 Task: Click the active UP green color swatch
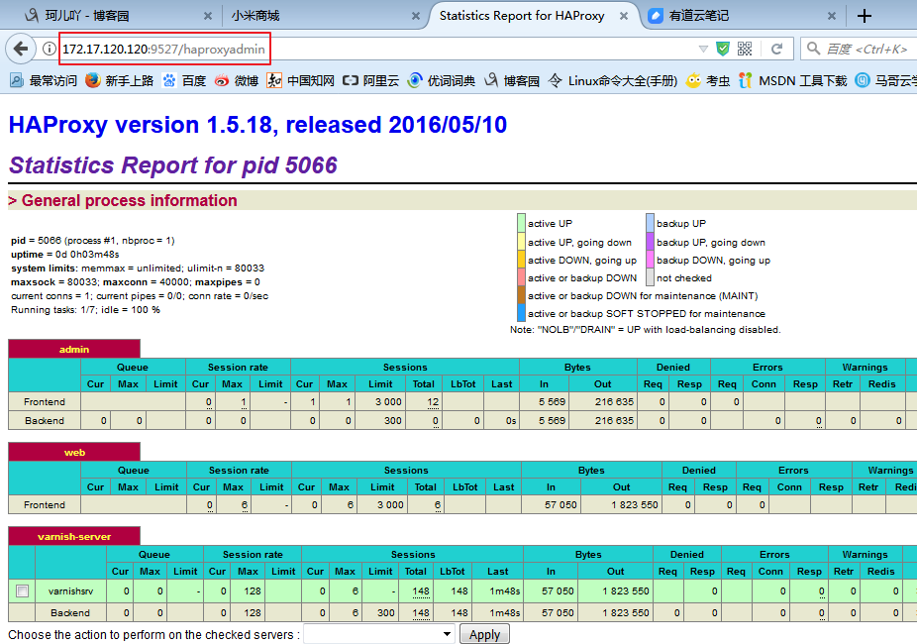pyautogui.click(x=522, y=223)
